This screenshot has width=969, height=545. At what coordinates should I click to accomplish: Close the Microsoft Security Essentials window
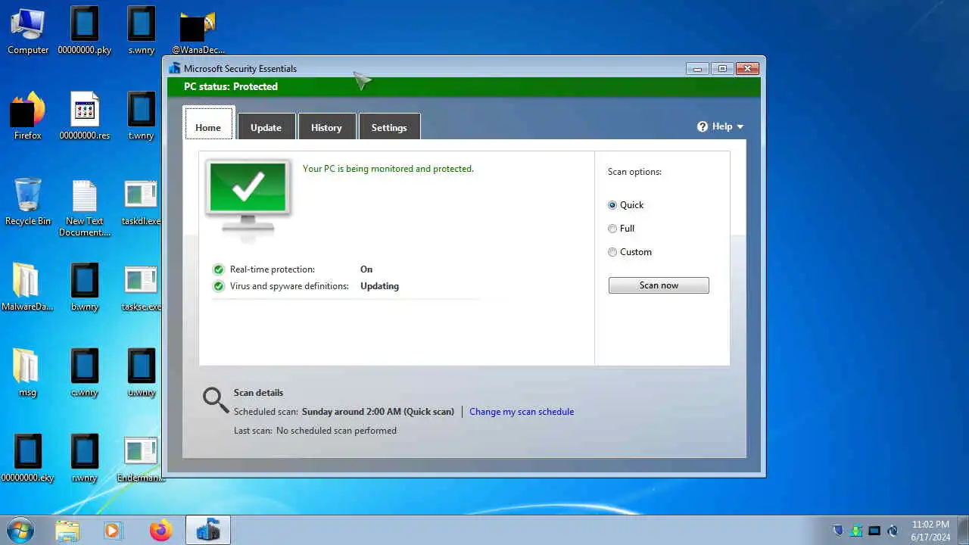click(747, 69)
